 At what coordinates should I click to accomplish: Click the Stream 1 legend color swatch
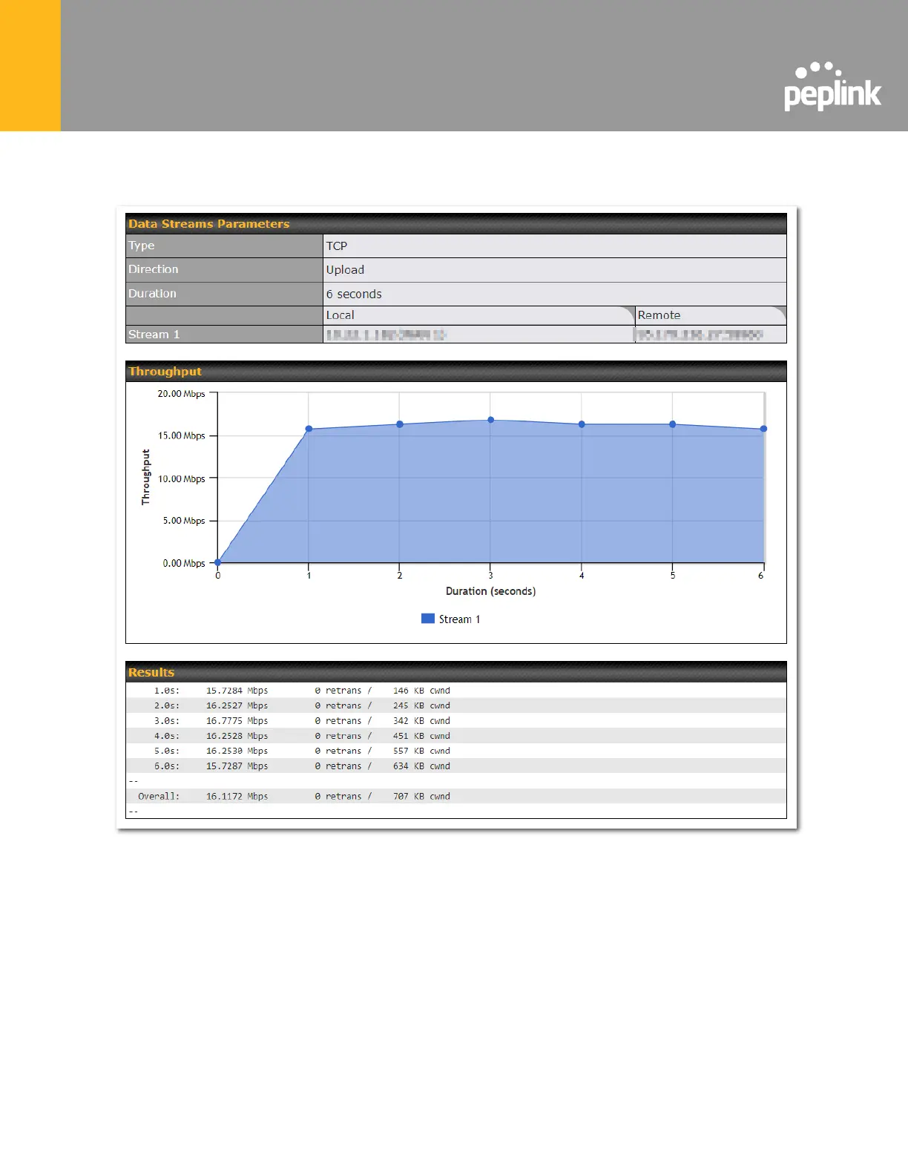coord(428,619)
